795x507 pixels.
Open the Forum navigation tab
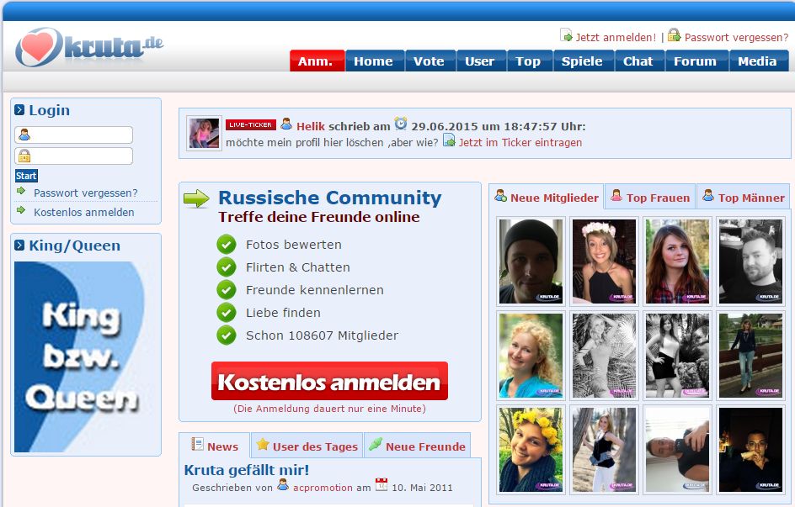[x=696, y=61]
